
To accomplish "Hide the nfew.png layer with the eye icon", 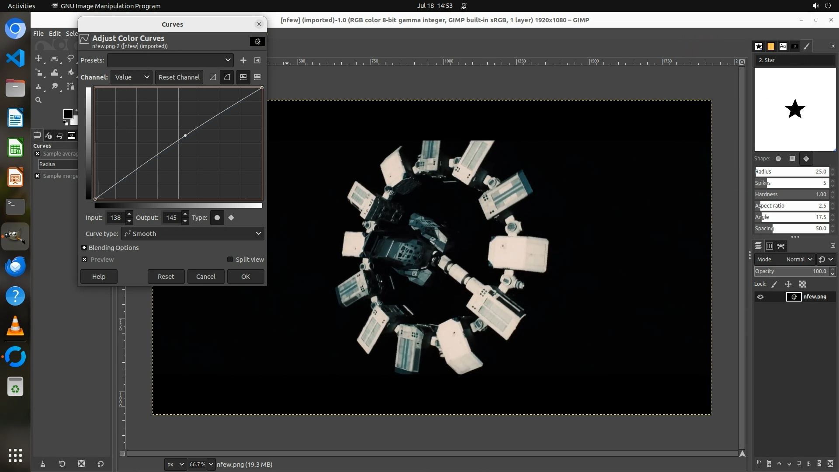I will click(760, 297).
